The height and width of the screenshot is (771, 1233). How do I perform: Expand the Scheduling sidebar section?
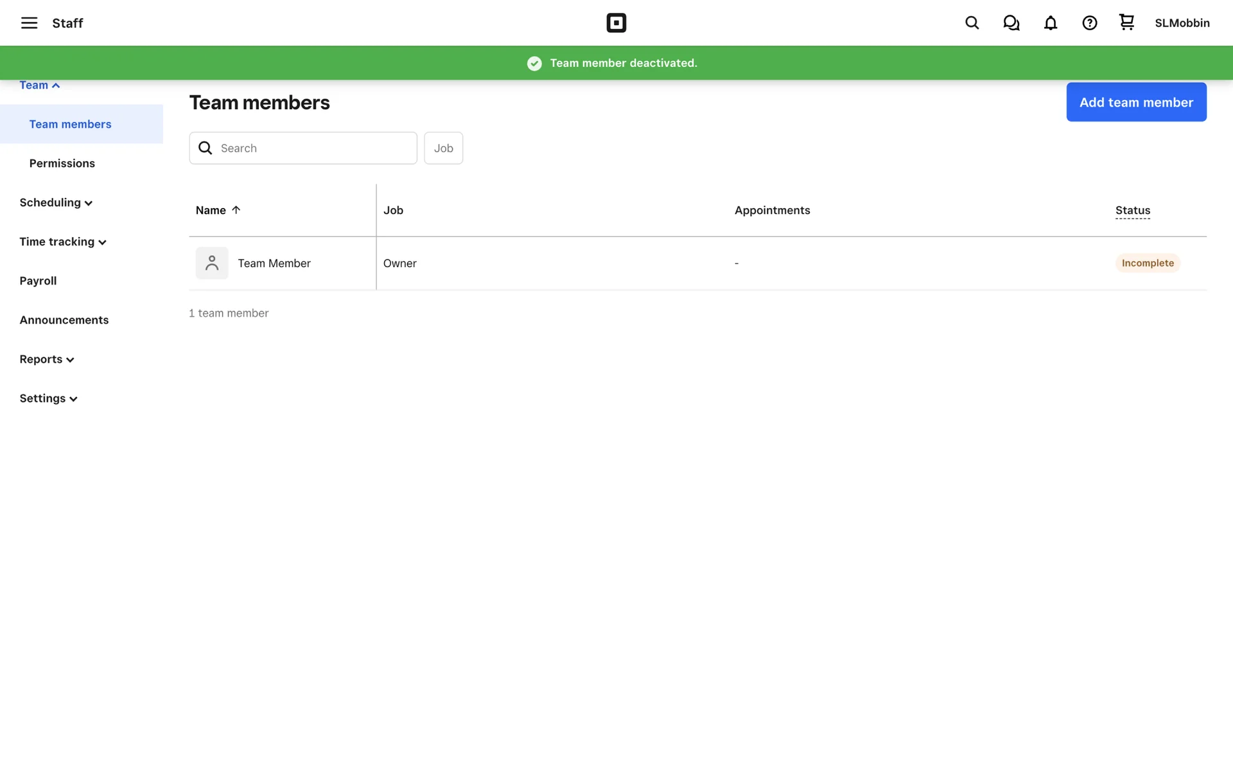coord(56,202)
